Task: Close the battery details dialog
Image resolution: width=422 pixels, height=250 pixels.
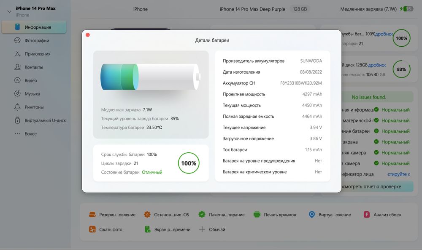Action: (x=88, y=35)
